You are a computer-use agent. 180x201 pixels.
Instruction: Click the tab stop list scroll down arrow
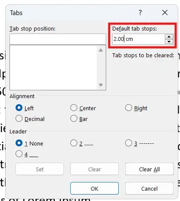(101, 85)
